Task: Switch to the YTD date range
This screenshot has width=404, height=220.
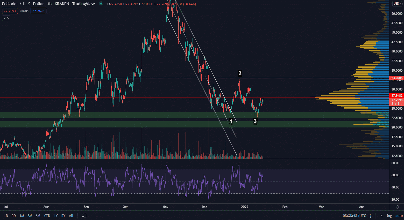Action: coord(47,216)
